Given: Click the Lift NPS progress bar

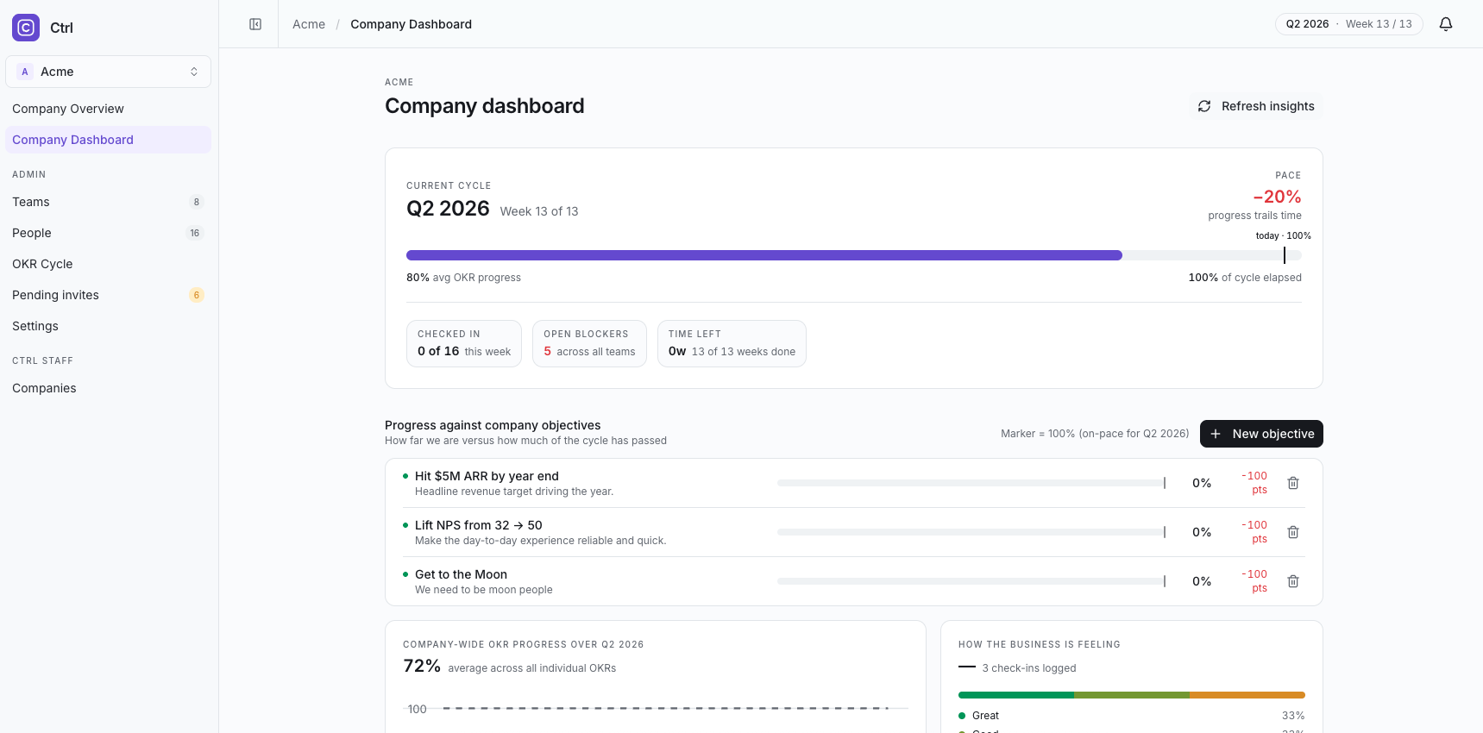Looking at the screenshot, I should tap(971, 532).
